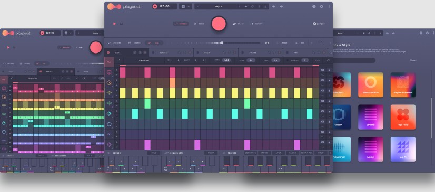Click the round icon left of center window's gear

point(314,6)
